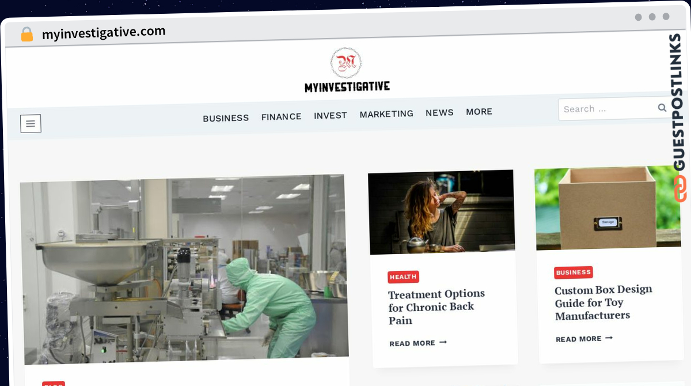Image resolution: width=691 pixels, height=386 pixels.
Task: Open the factory worker featured image
Action: 184,269
